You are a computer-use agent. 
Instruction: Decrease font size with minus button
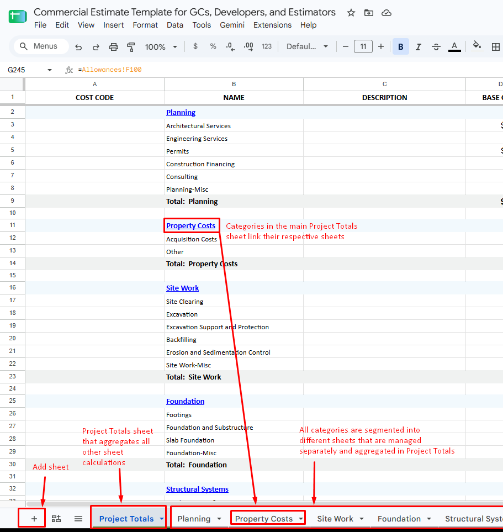(x=346, y=46)
